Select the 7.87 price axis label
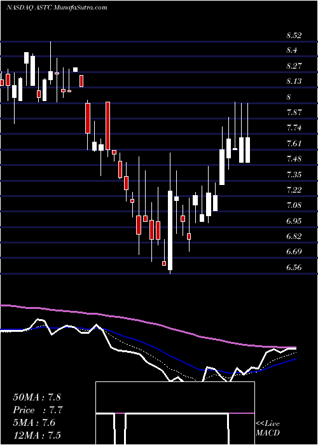The image size is (318, 445). (294, 113)
